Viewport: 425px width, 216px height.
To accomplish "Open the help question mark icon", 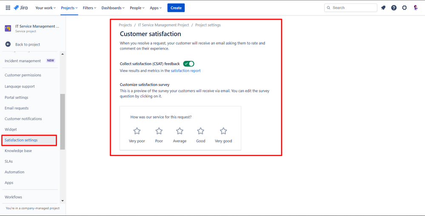I will 394,8.
